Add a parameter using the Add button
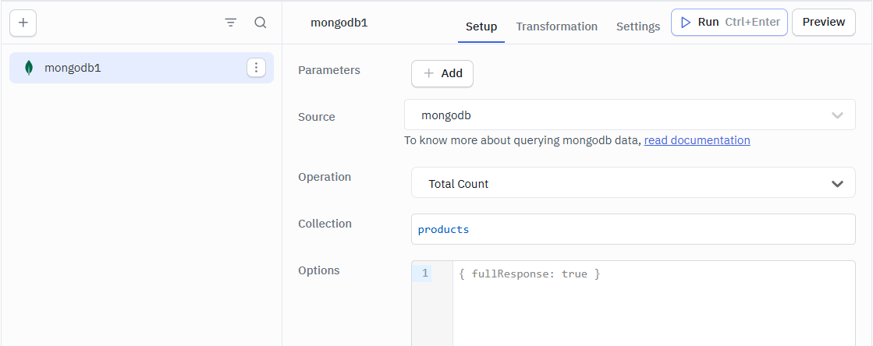 [x=442, y=73]
